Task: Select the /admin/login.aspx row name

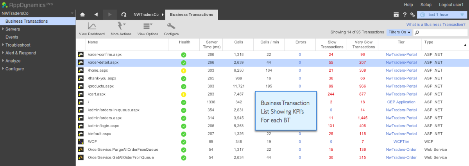Action: click(103, 126)
